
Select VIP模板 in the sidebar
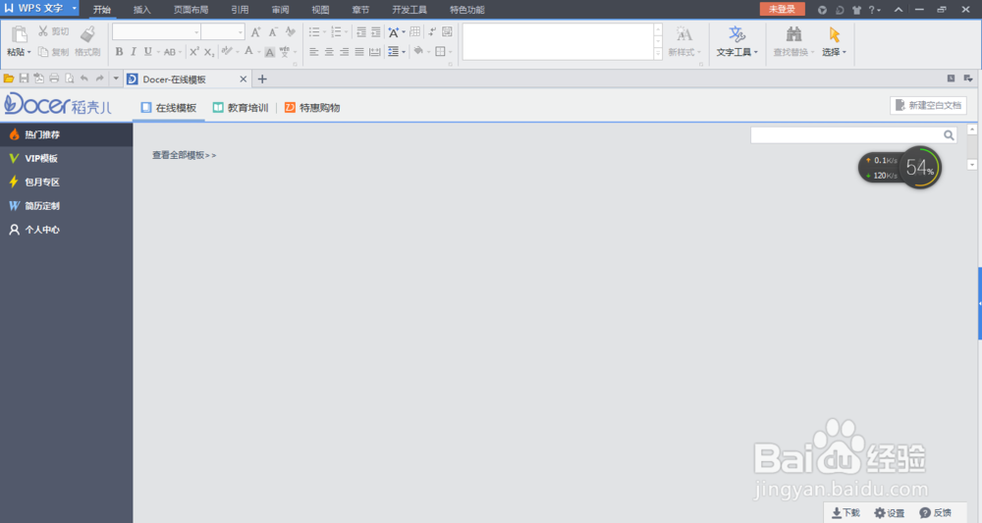point(67,158)
